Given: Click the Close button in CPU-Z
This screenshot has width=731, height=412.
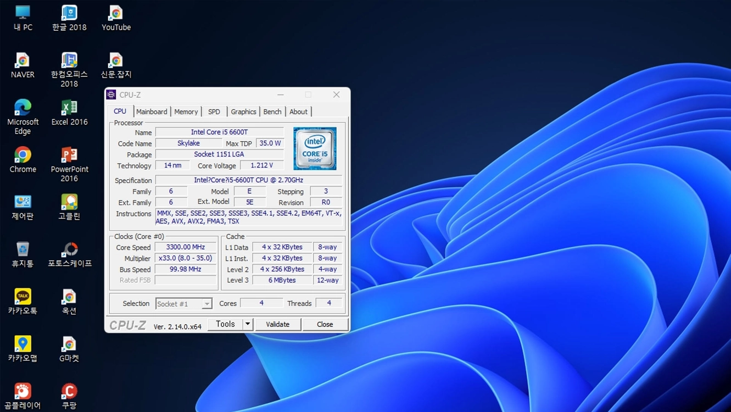Looking at the screenshot, I should tap(325, 324).
